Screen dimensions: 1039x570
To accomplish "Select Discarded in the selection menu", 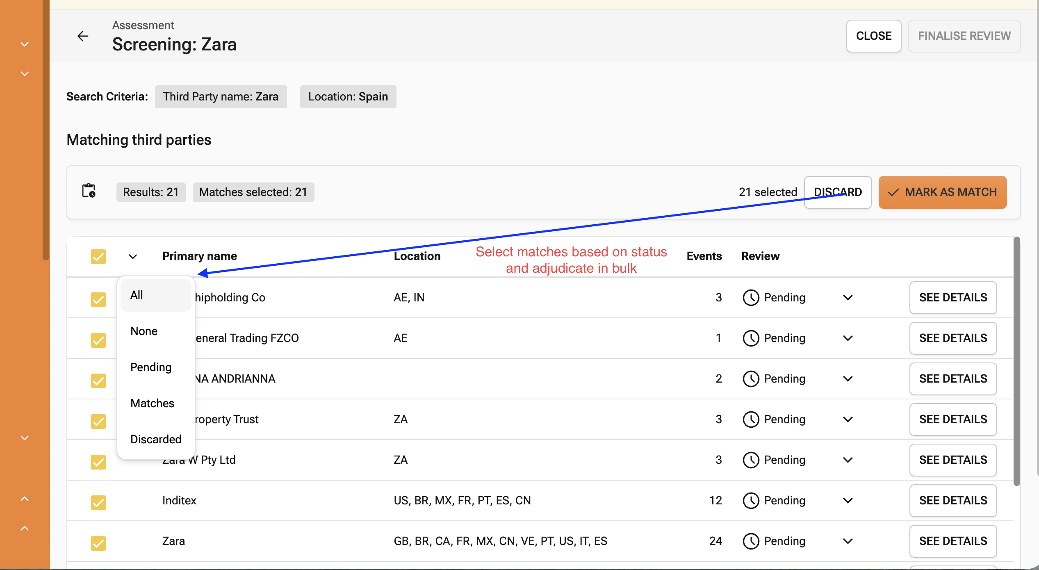I will click(156, 440).
